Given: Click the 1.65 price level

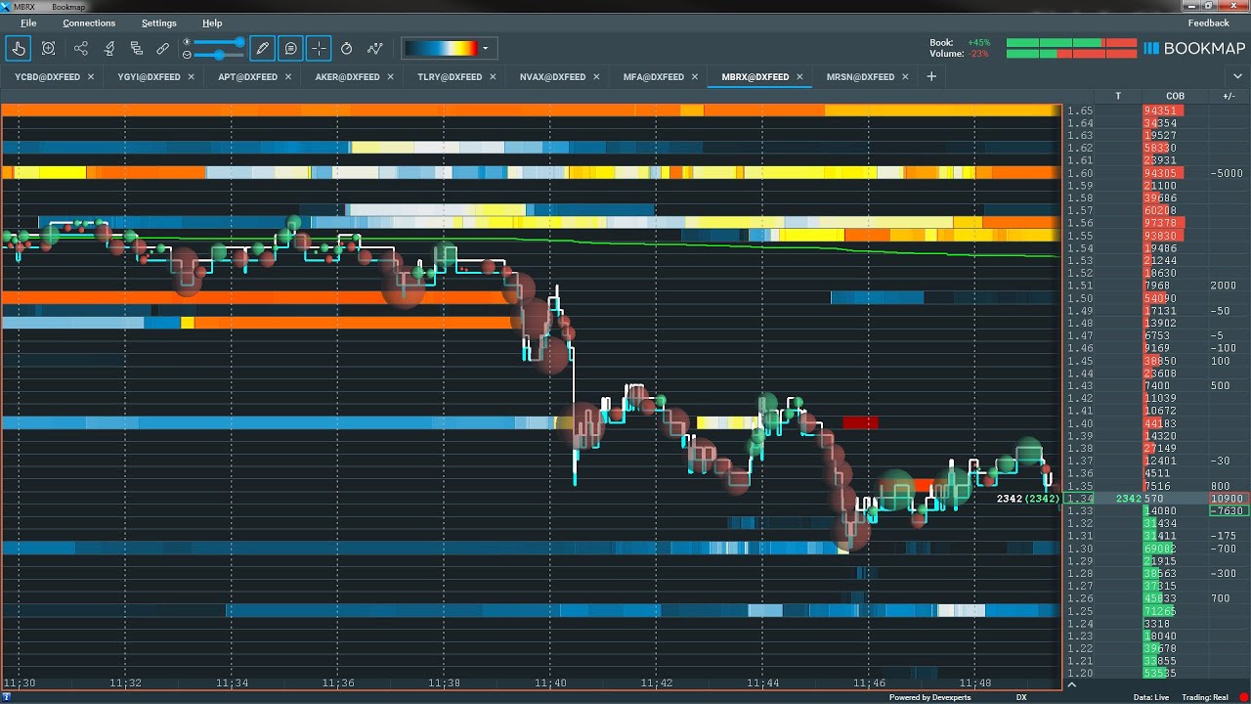Looking at the screenshot, I should (1080, 110).
